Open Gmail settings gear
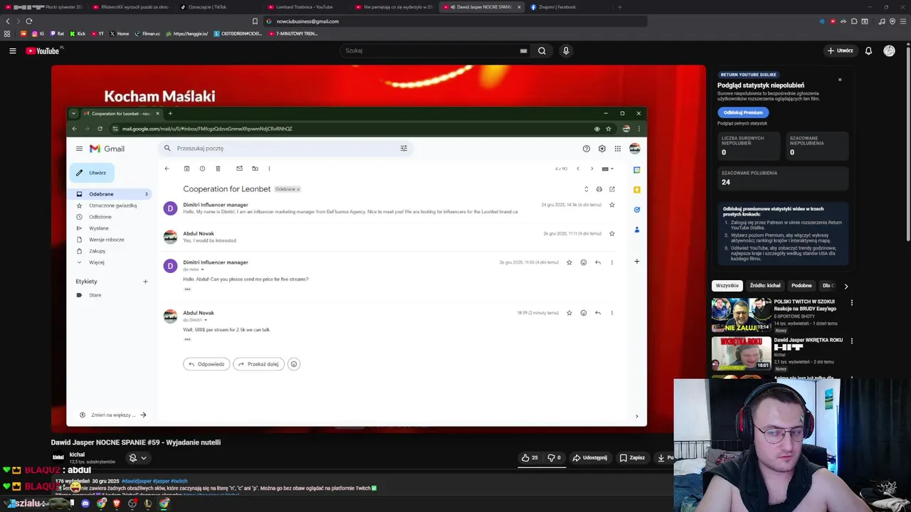911x512 pixels. [602, 149]
